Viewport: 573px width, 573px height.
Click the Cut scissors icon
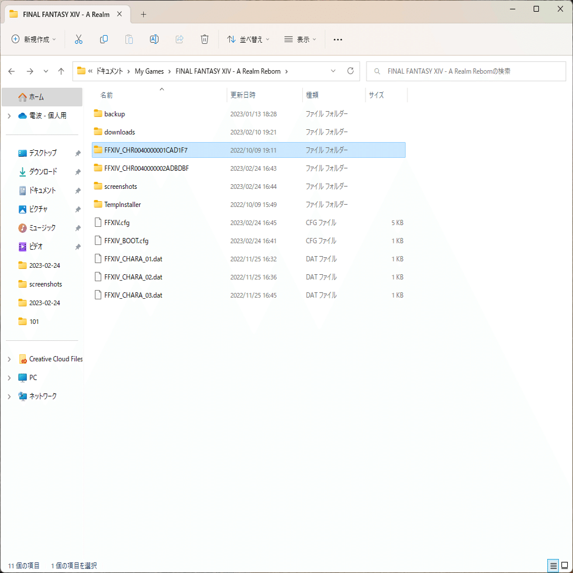click(x=78, y=39)
